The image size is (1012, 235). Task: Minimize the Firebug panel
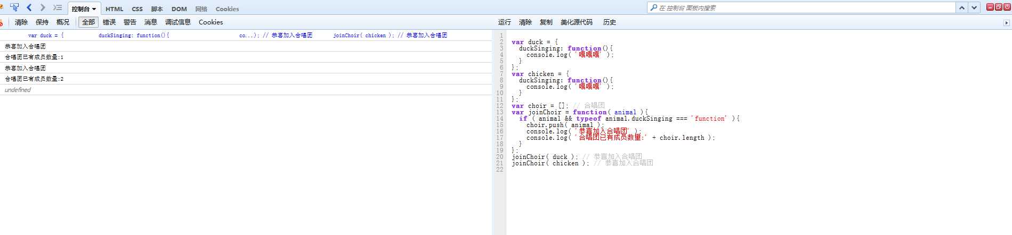click(x=990, y=7)
